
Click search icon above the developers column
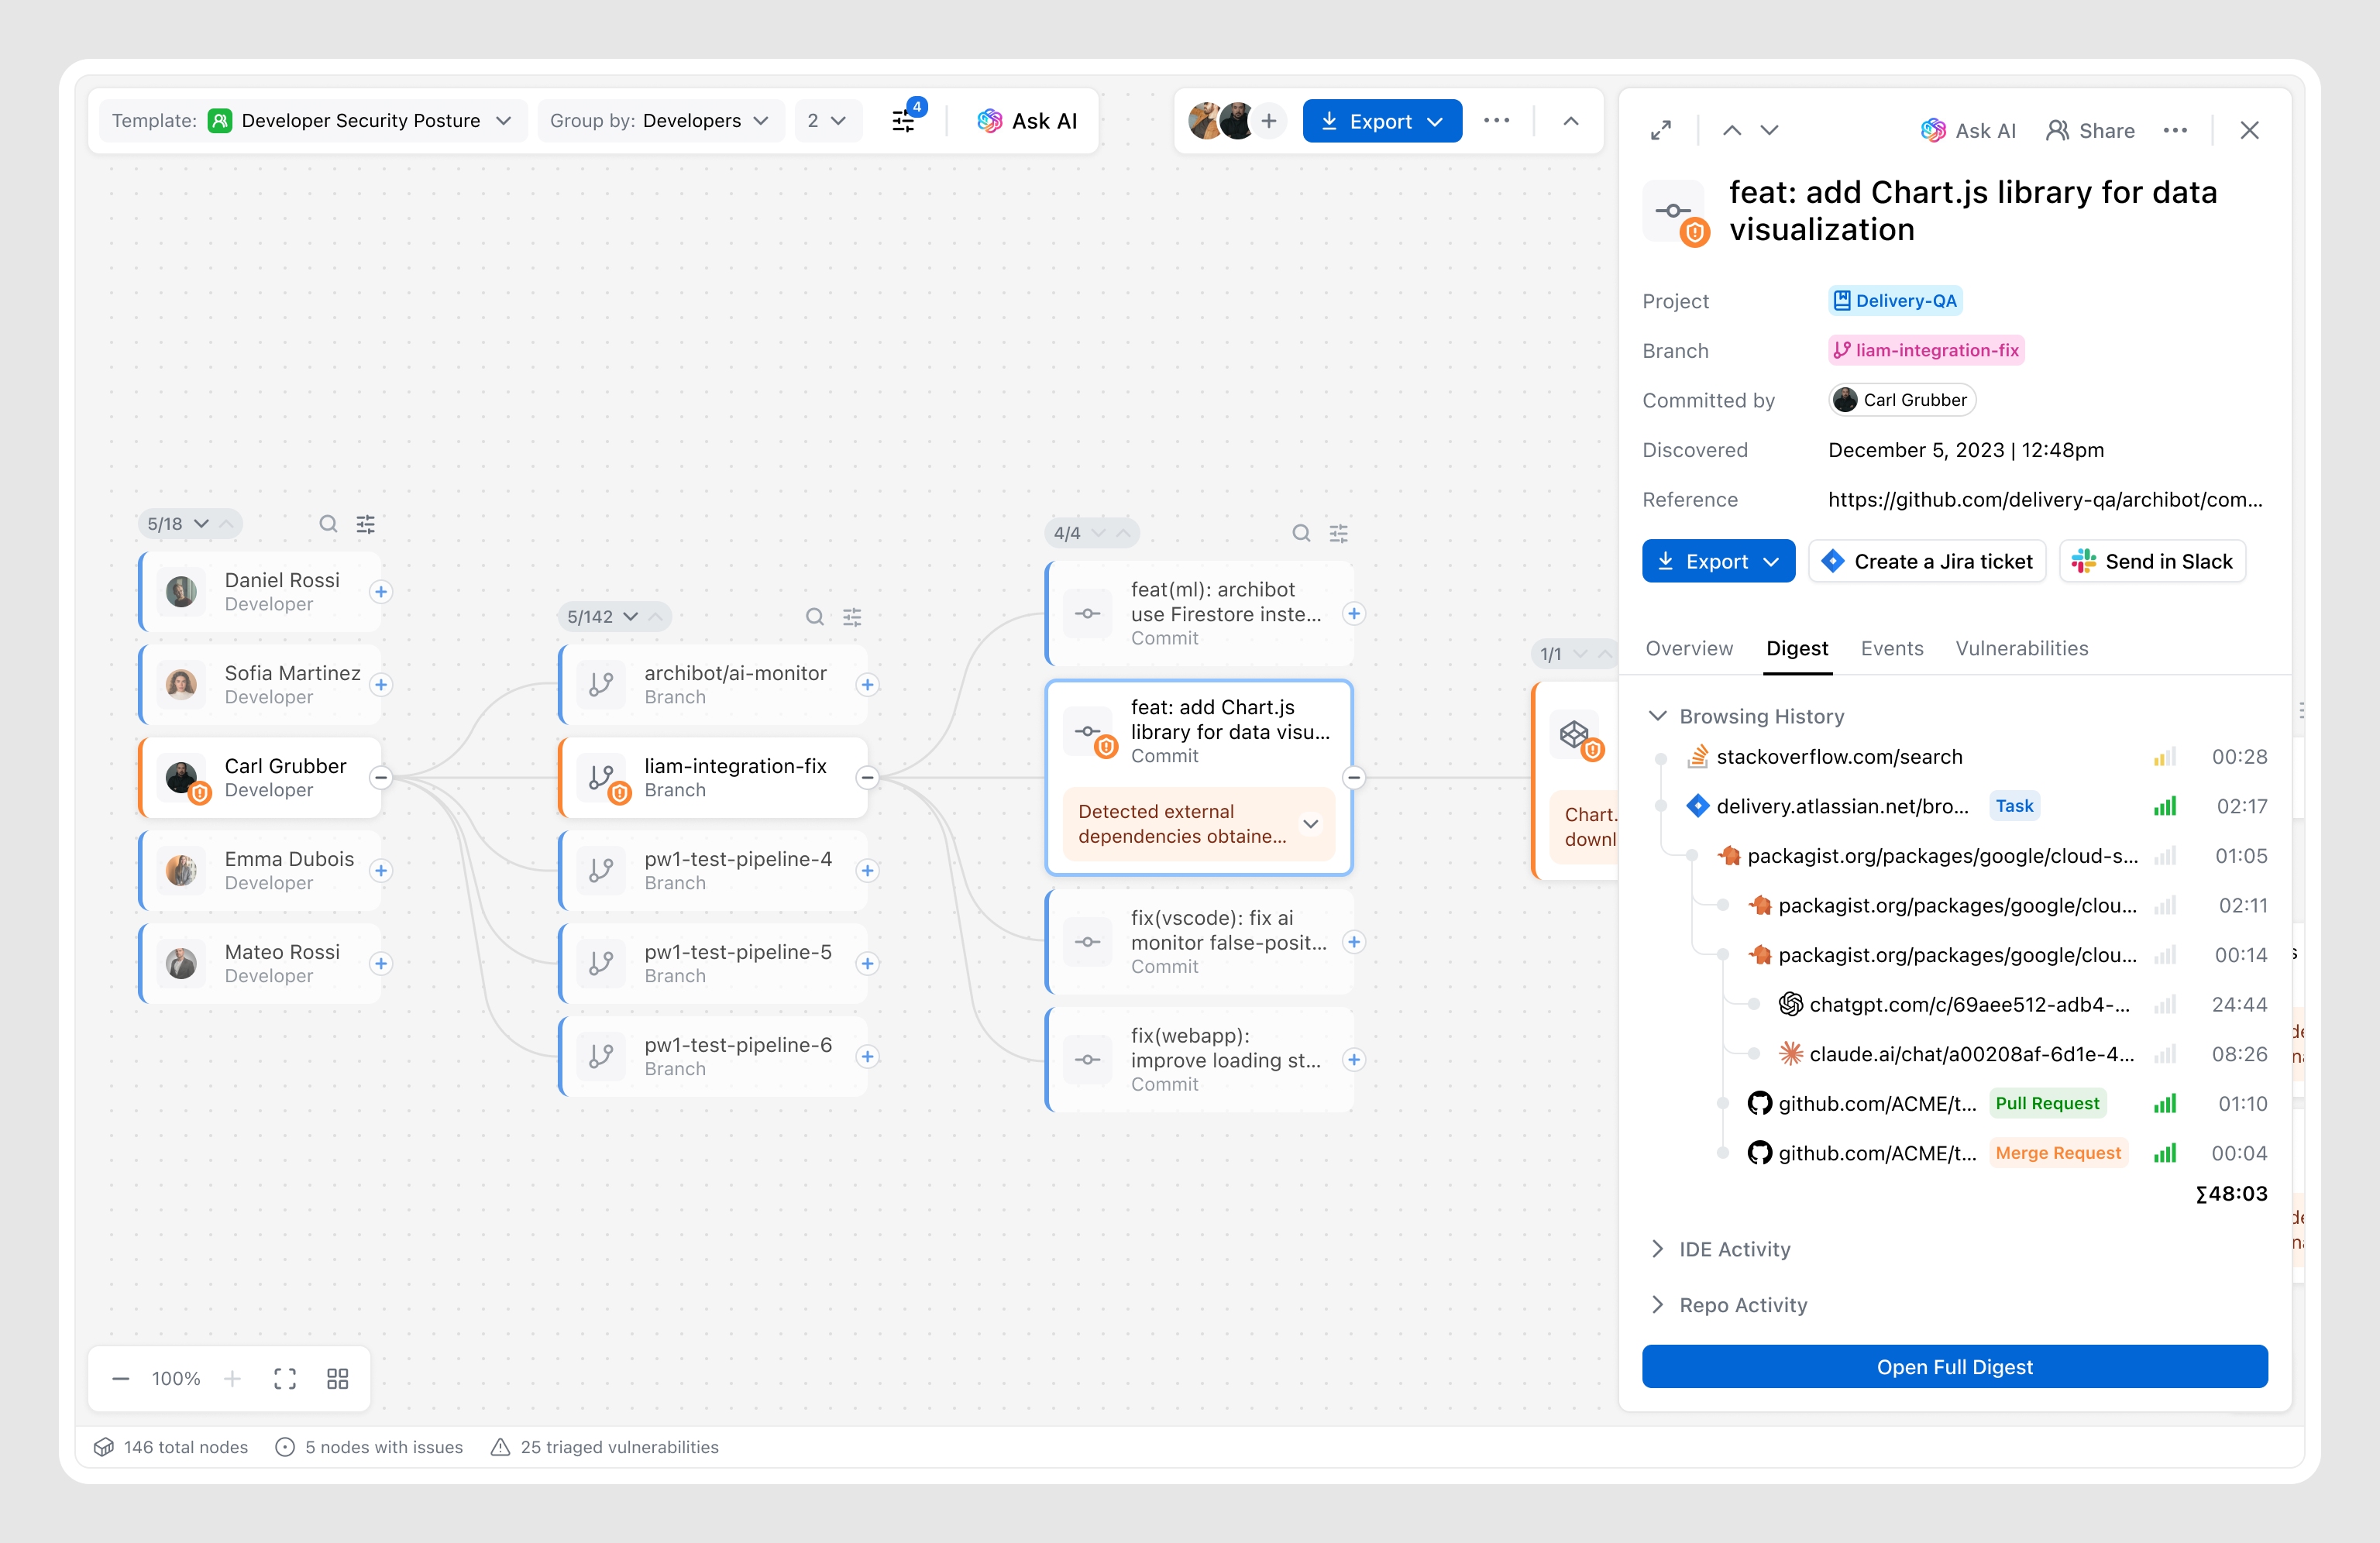[328, 524]
